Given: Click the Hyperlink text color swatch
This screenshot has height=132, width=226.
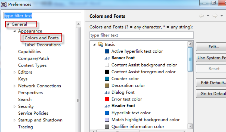Looking at the screenshot, I should click(x=107, y=113).
